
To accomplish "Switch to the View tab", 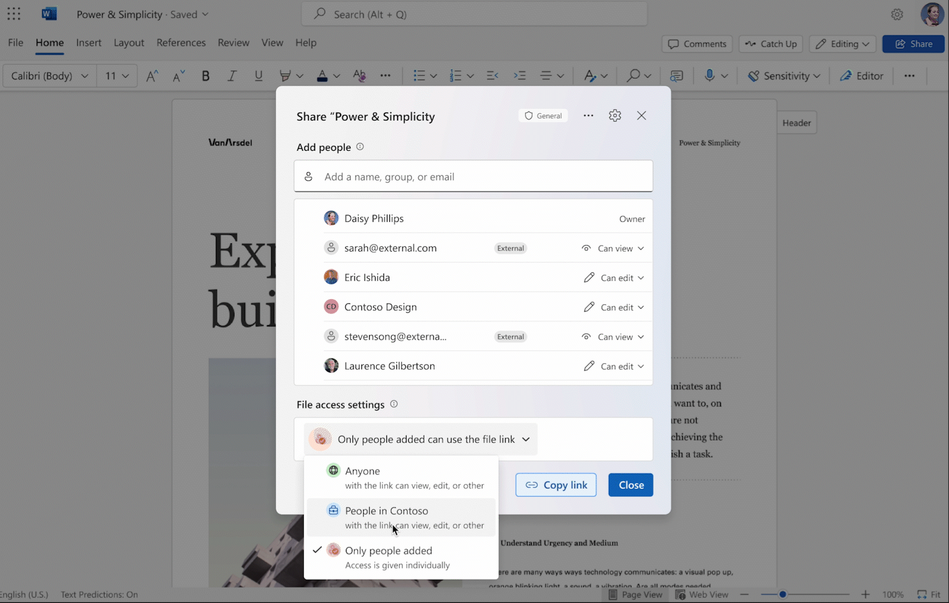I will click(272, 43).
